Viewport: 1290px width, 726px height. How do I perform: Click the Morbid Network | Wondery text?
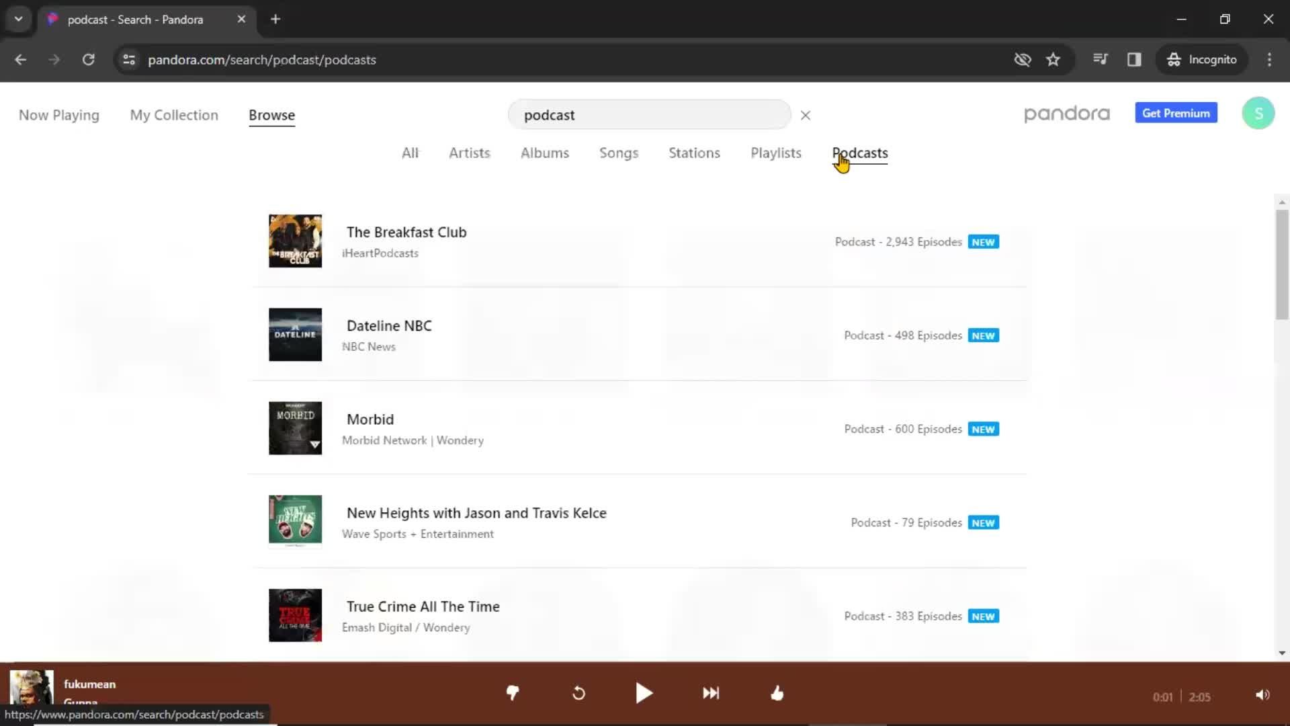[x=413, y=440]
